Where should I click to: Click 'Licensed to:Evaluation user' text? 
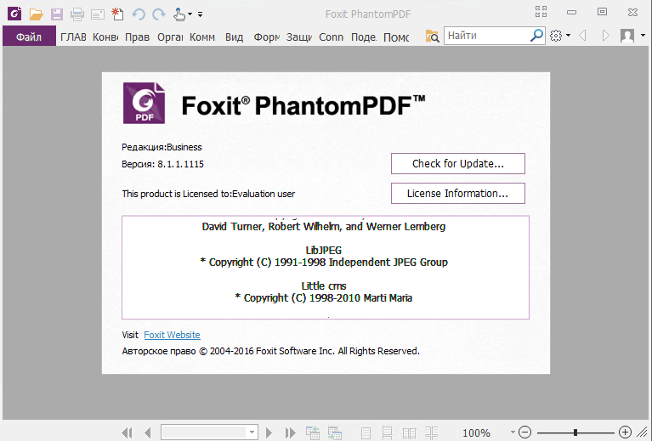[x=239, y=194]
